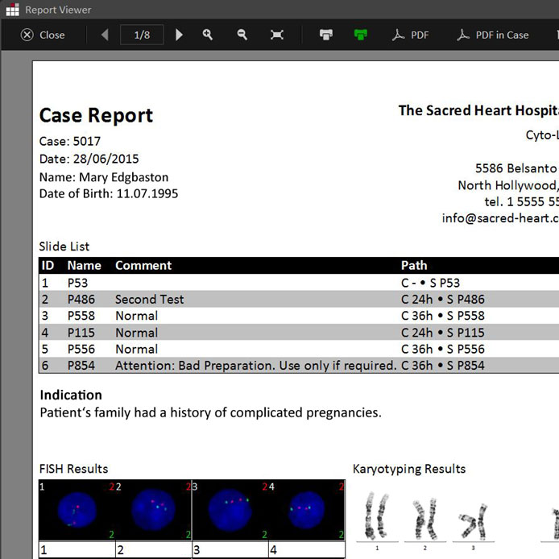Select first FISH result image thumbnail
559x559 pixels.
coord(77,510)
